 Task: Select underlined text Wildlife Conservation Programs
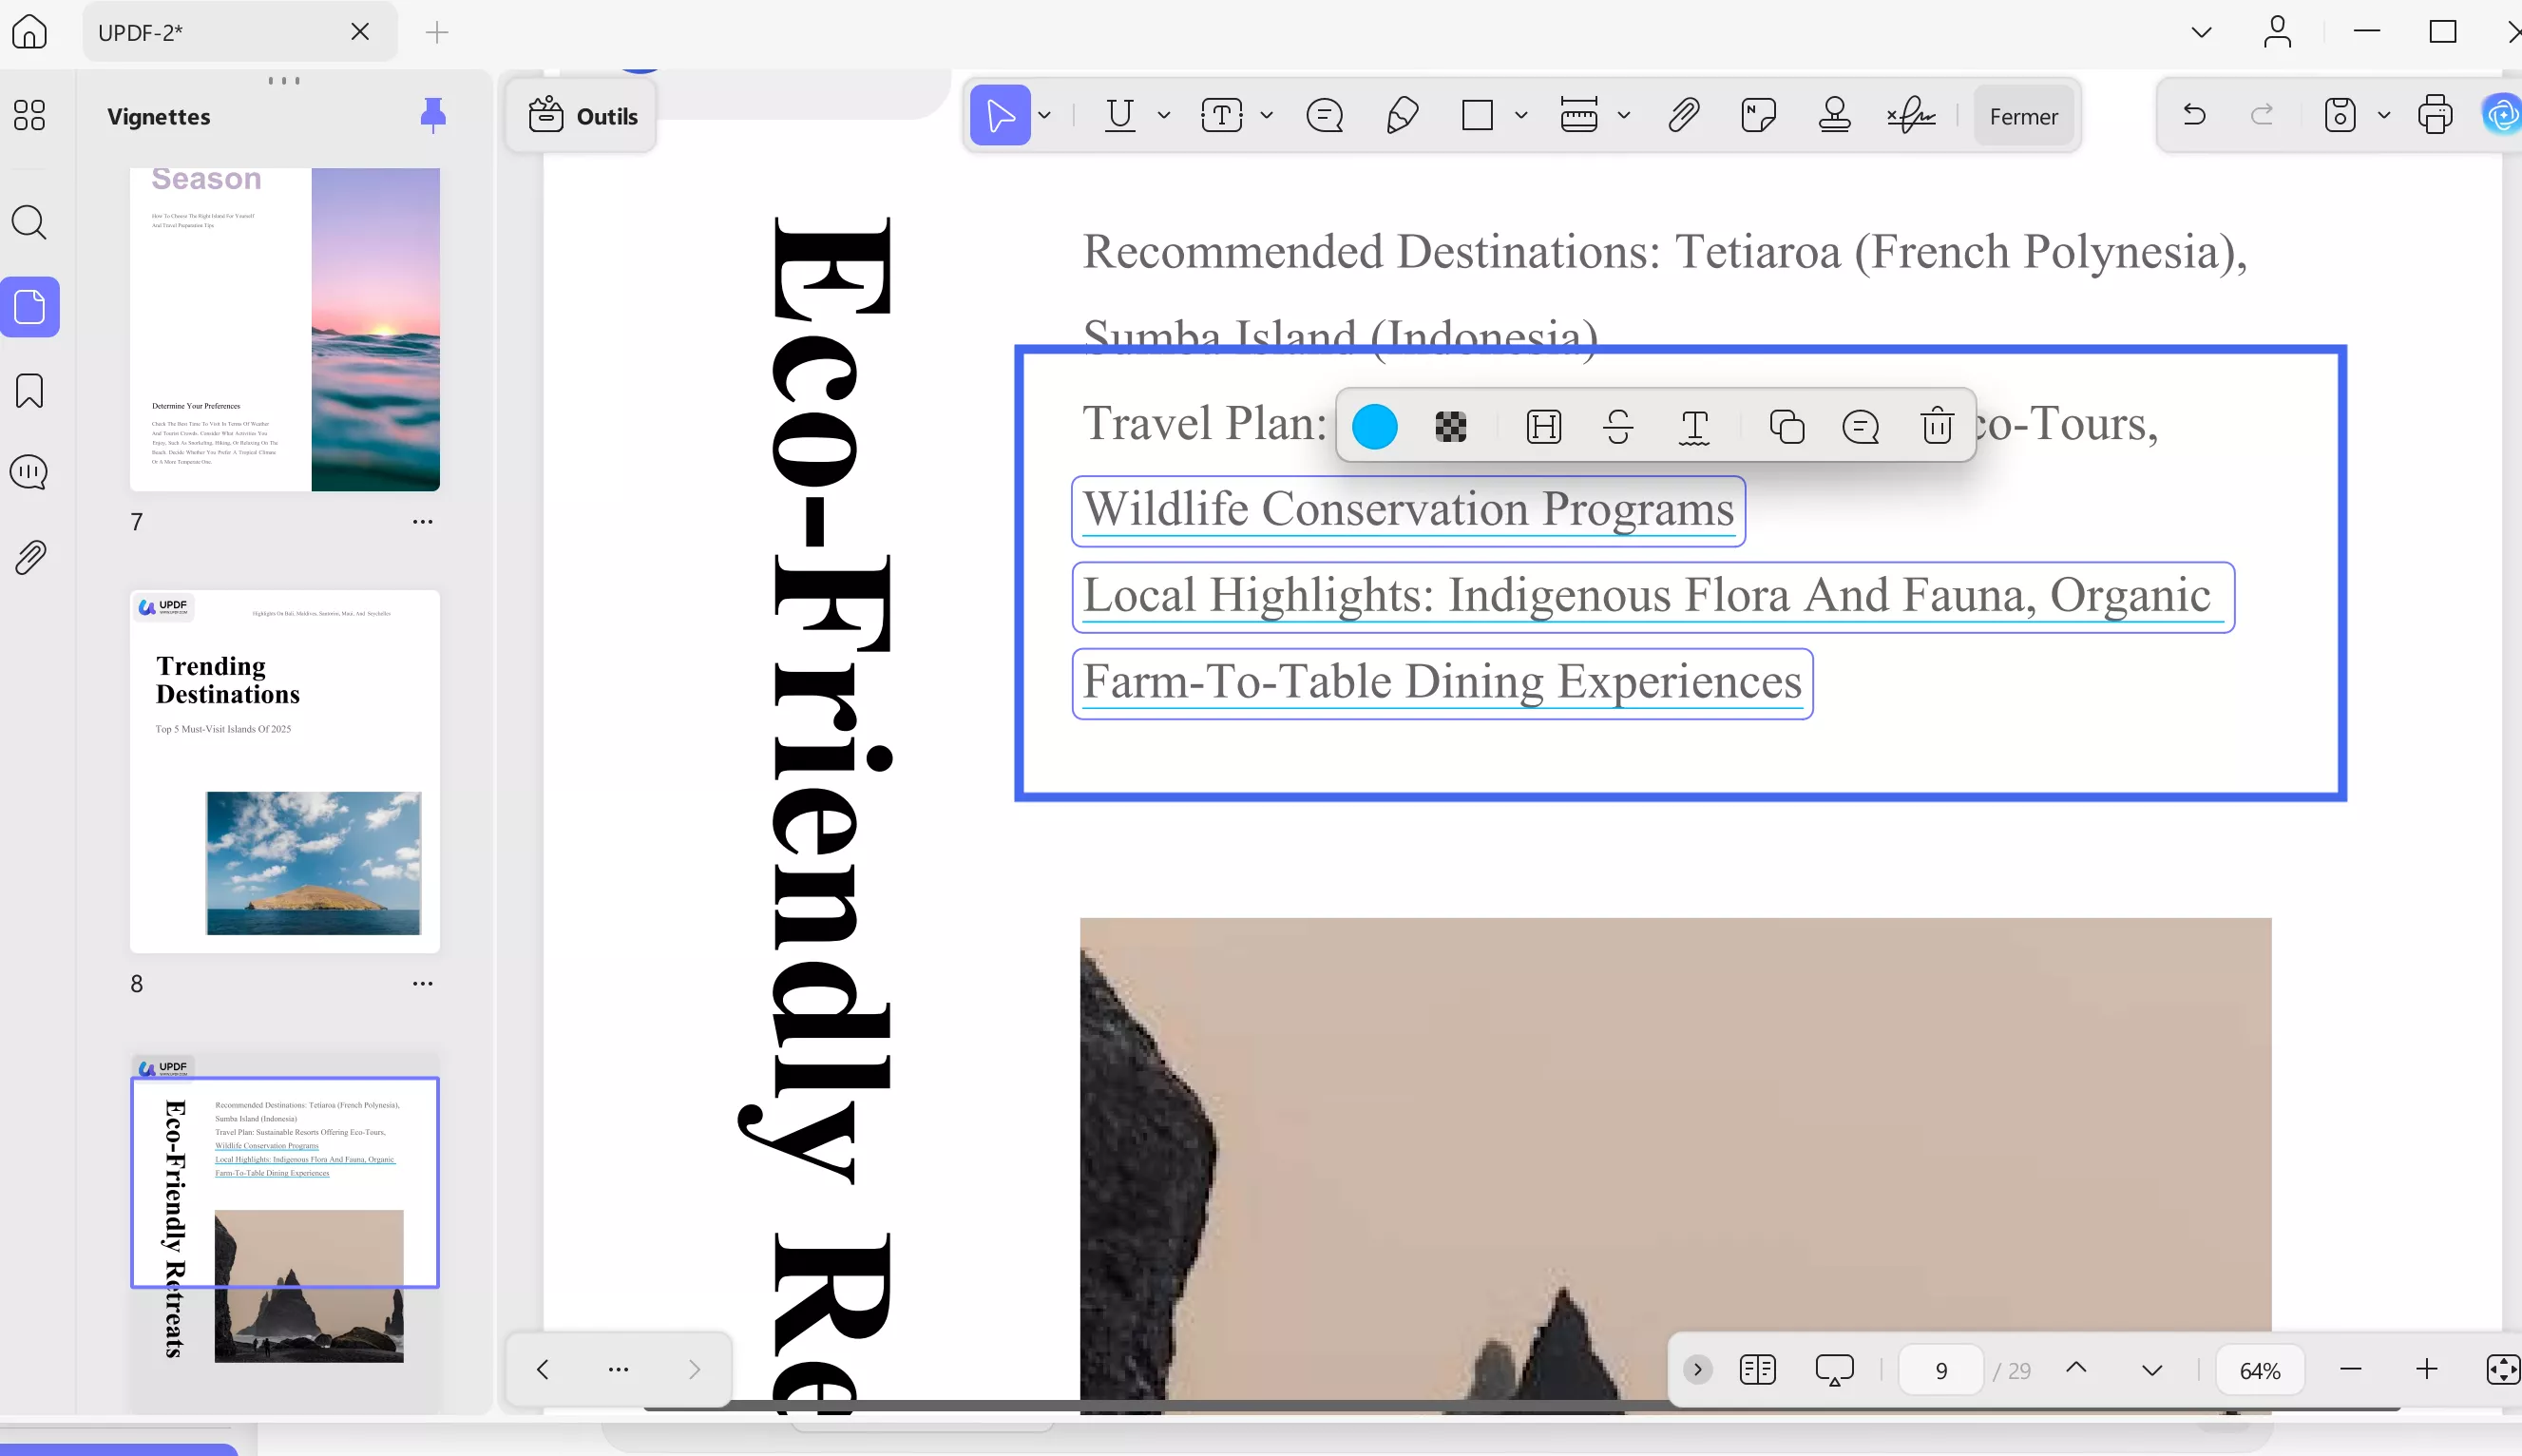pyautogui.click(x=1408, y=511)
